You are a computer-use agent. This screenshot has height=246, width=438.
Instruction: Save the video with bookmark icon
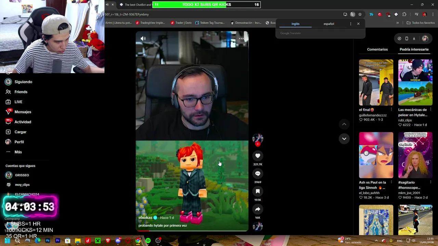tap(258, 191)
